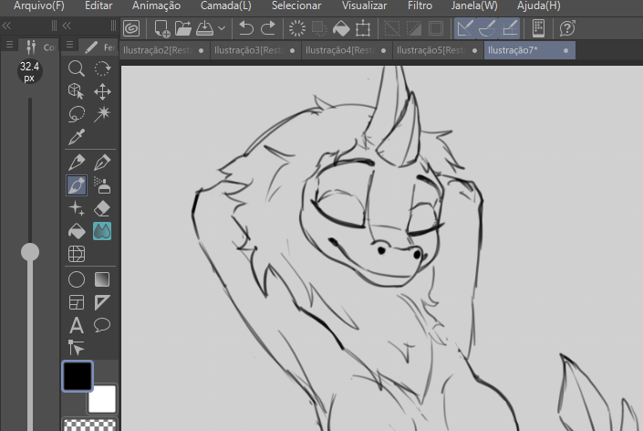Select the transparent color swatch
Viewport: 643px width, 431px height.
point(89,425)
